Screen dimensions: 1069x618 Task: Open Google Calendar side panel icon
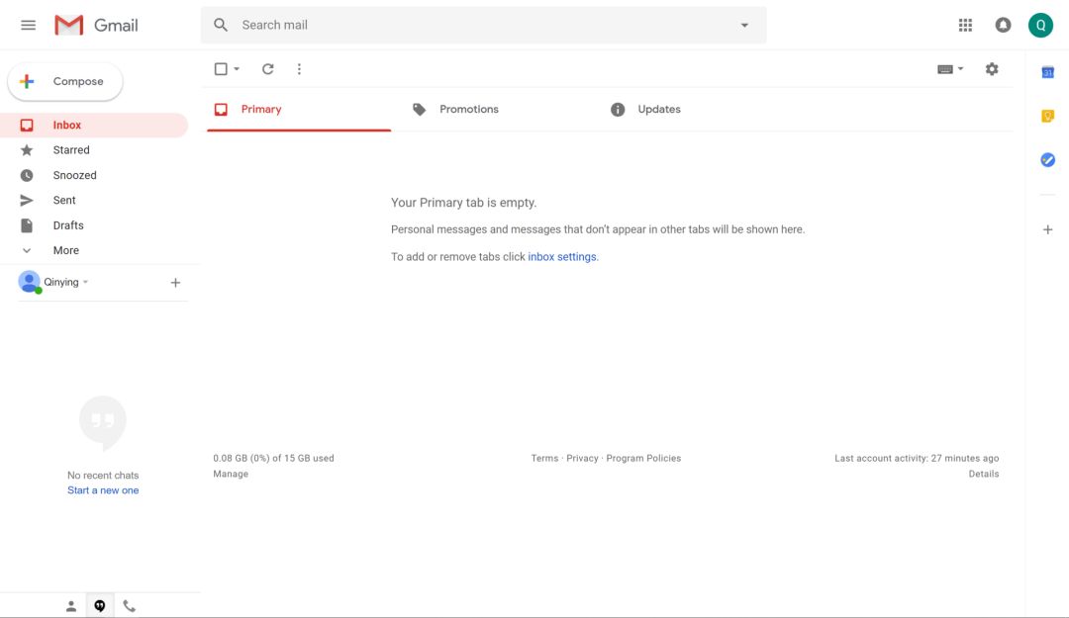tap(1047, 72)
